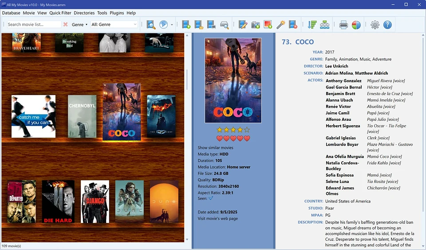Image resolution: width=426 pixels, height=250 pixels.
Task: Select the orange Dune sun cover
Action: pyautogui.click(x=164, y=202)
